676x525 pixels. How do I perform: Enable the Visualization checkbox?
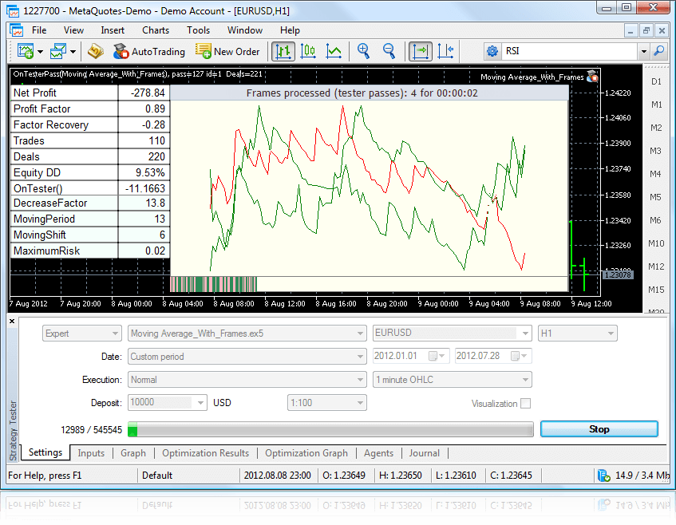point(525,404)
